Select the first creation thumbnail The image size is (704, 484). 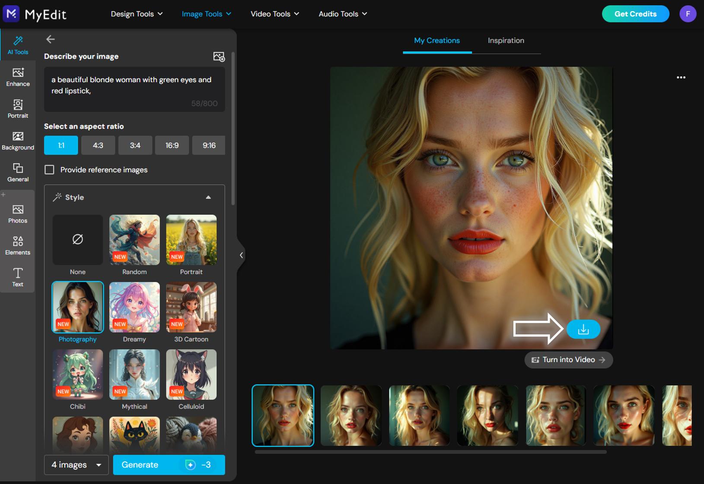tap(283, 415)
